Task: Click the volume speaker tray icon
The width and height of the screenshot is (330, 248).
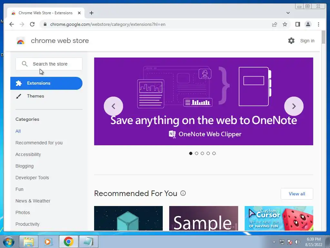Action: [297, 242]
